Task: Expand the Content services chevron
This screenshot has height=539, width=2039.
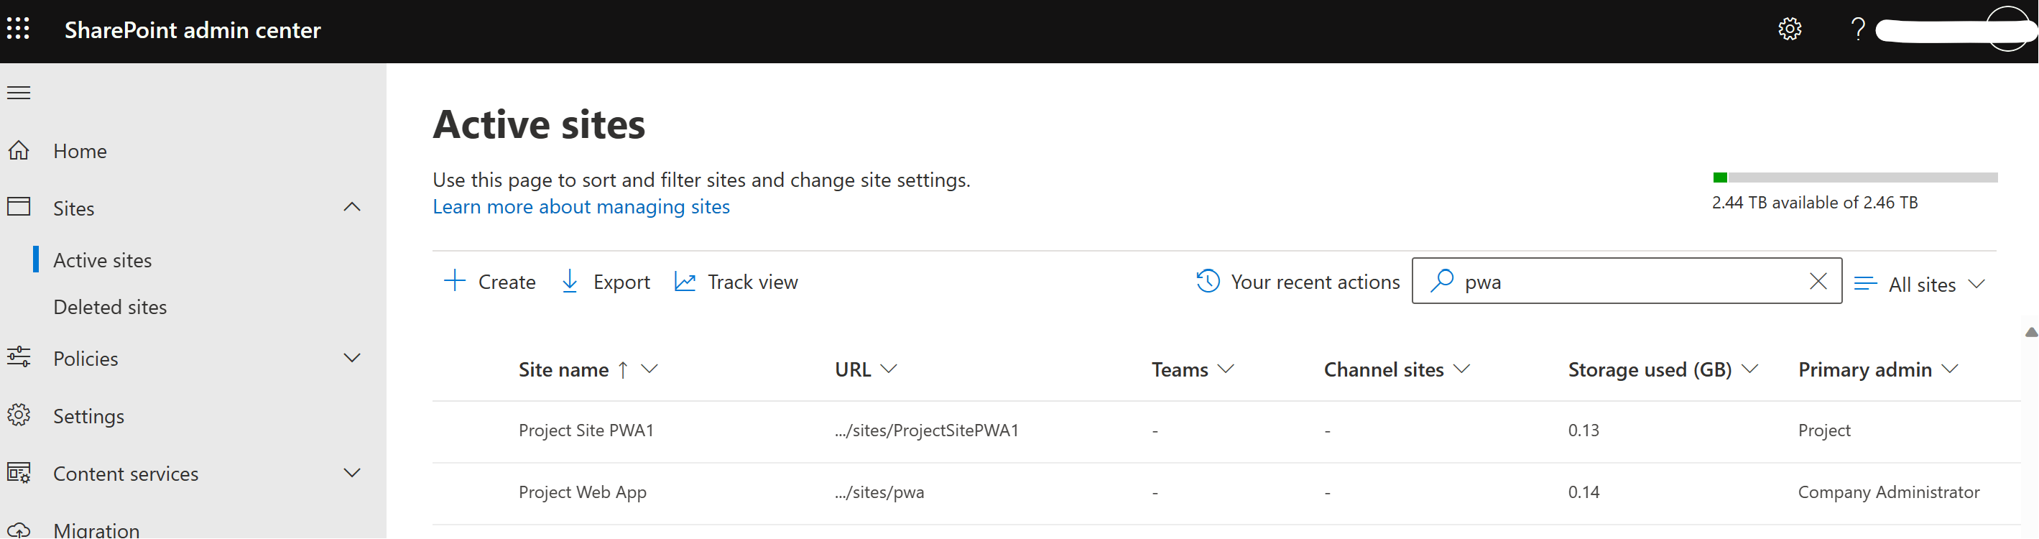Action: [x=352, y=474]
